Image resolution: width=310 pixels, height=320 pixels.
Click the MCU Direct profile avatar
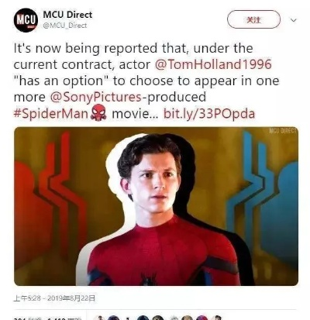point(26,20)
